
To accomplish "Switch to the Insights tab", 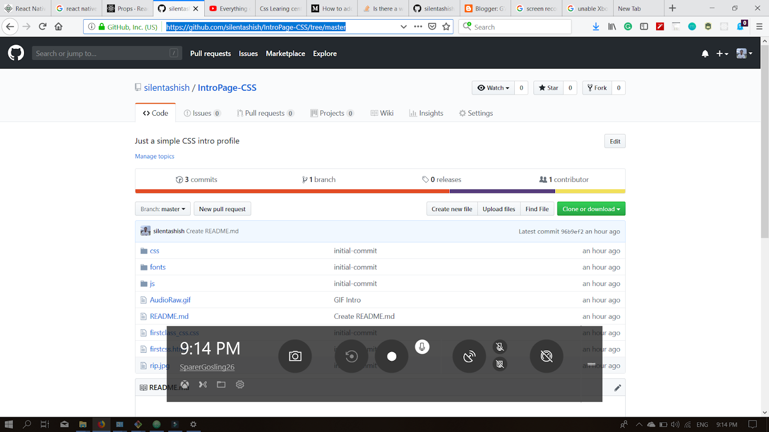I will click(x=426, y=113).
